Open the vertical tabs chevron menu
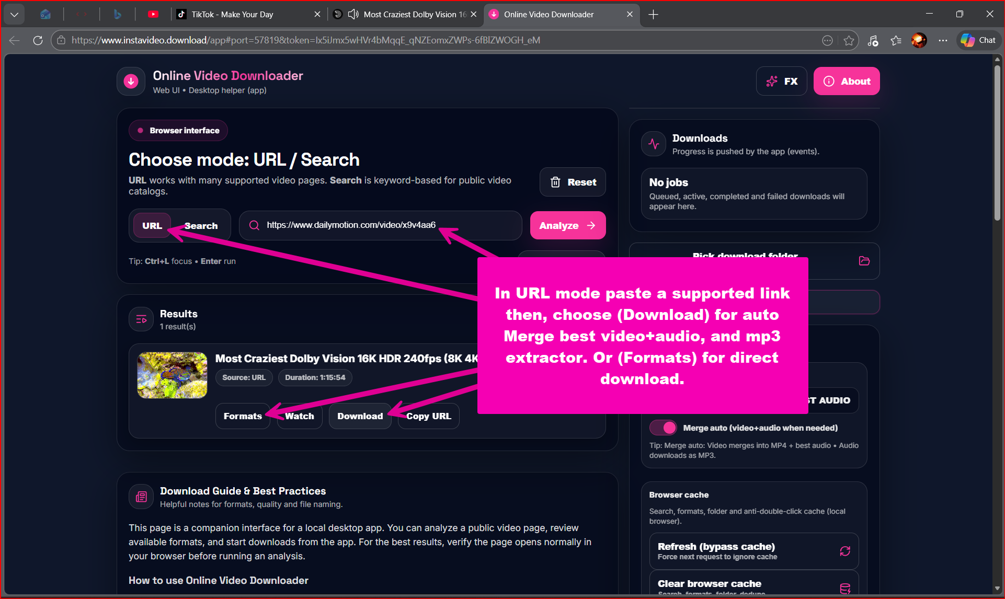This screenshot has height=599, width=1005. click(14, 14)
